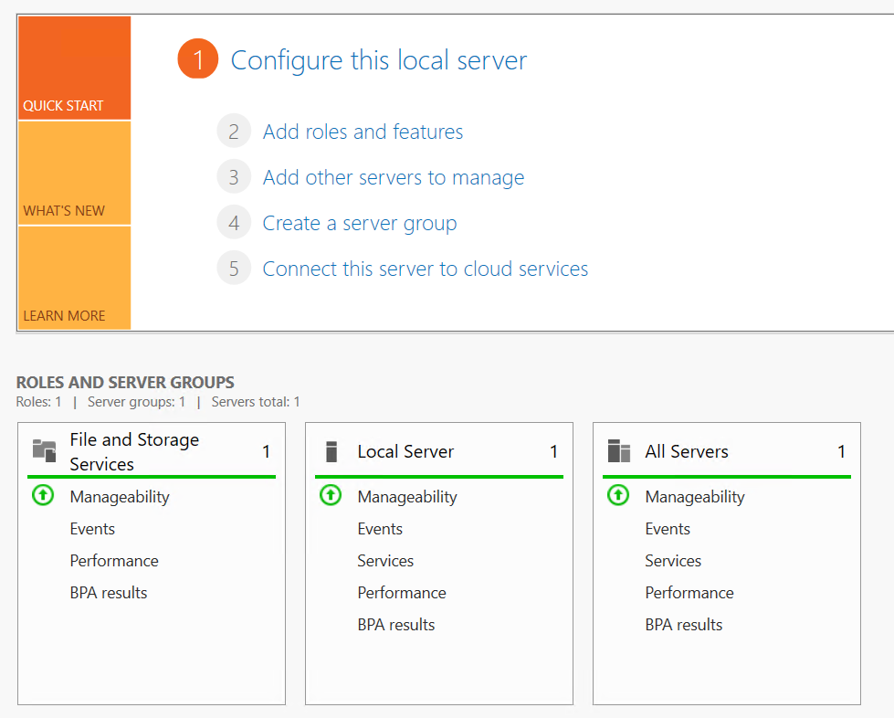This screenshot has height=718, width=894.
Task: Open Services under All Servers tile
Action: [673, 561]
